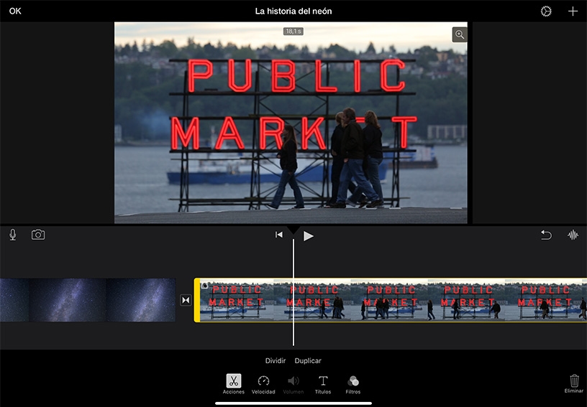
Task: Click the white playhead line
Action: [x=293, y=292]
